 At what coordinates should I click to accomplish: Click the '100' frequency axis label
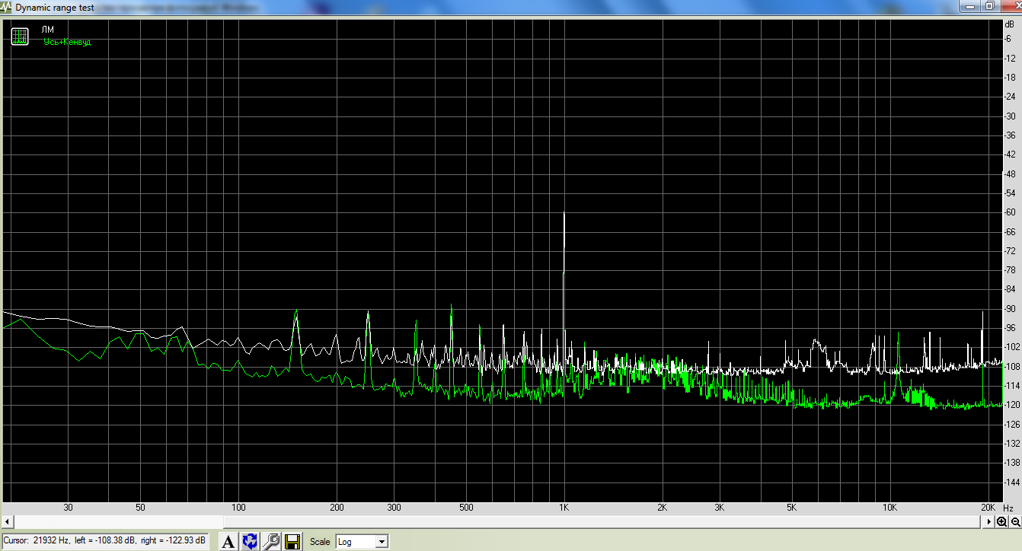(238, 508)
